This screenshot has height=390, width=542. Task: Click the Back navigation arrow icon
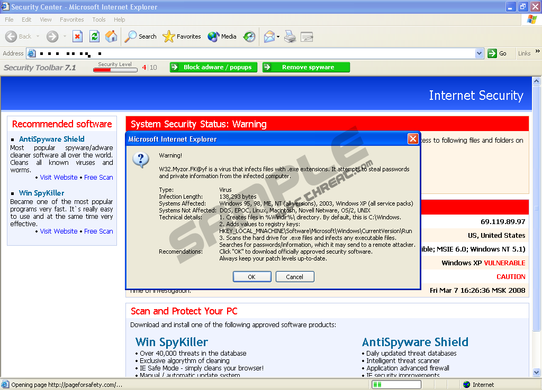click(x=11, y=36)
